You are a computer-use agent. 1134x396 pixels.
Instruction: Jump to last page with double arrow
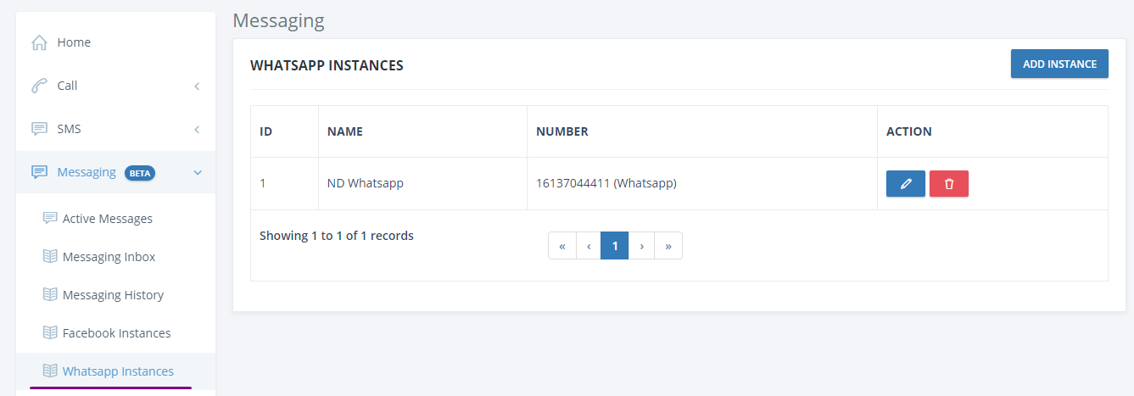pos(668,246)
